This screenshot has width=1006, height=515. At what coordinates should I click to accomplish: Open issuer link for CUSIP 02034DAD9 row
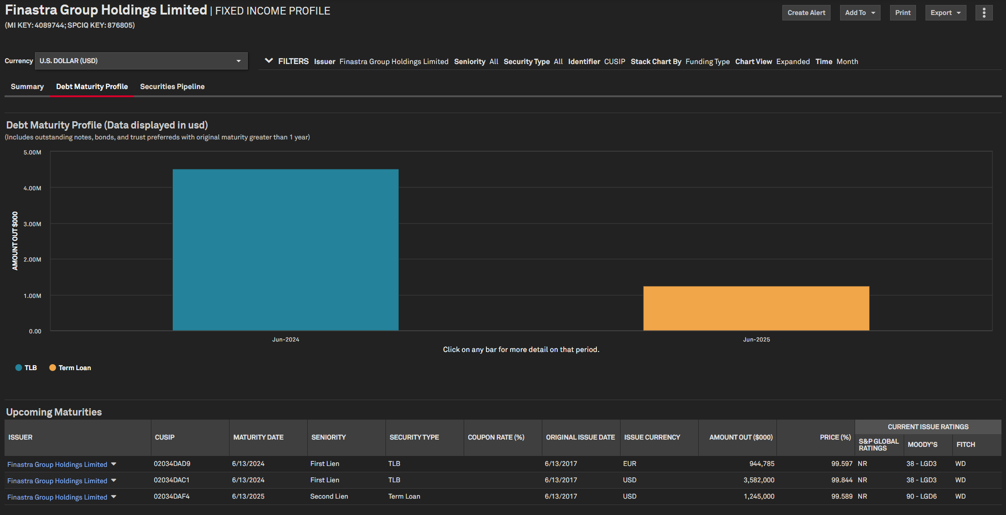point(57,464)
